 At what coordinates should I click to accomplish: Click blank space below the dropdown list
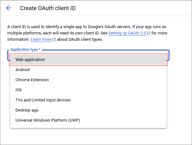pyautogui.click(x=89, y=136)
